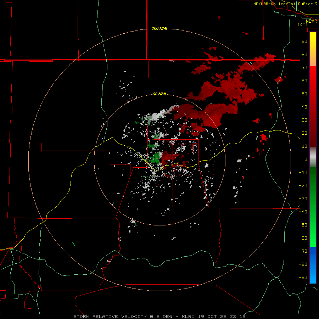Screen dimensions: 319x319
Task: Click the -10 value on velocity scale
Action: 303,173
